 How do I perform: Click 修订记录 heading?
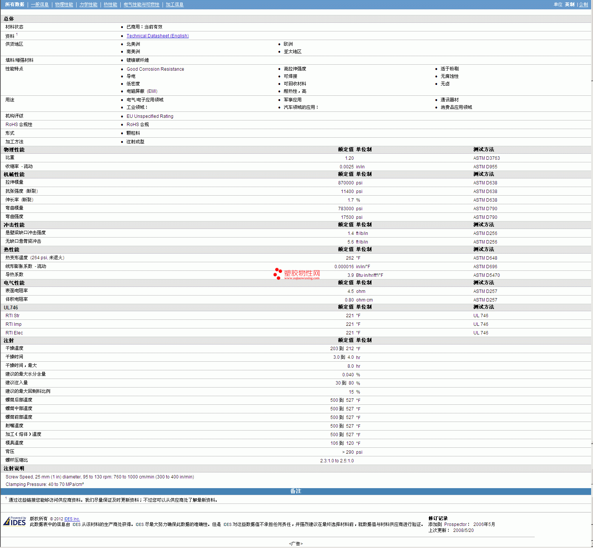tap(438, 518)
